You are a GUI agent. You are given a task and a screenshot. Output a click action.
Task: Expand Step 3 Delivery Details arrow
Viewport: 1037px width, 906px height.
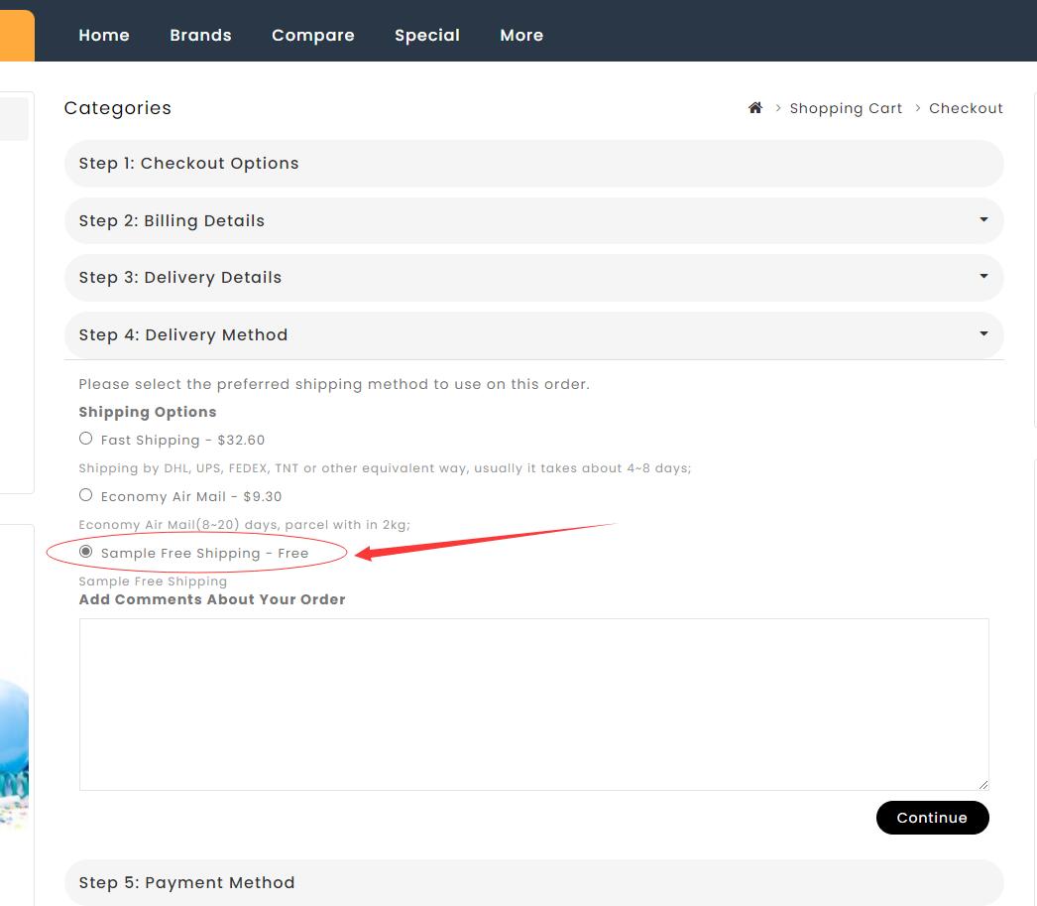click(x=984, y=276)
